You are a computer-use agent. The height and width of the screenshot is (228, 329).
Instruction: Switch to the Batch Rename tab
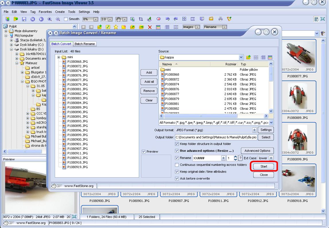85,44
